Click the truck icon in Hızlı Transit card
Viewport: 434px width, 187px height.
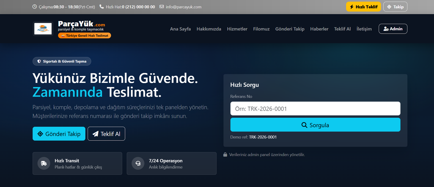coord(44,163)
